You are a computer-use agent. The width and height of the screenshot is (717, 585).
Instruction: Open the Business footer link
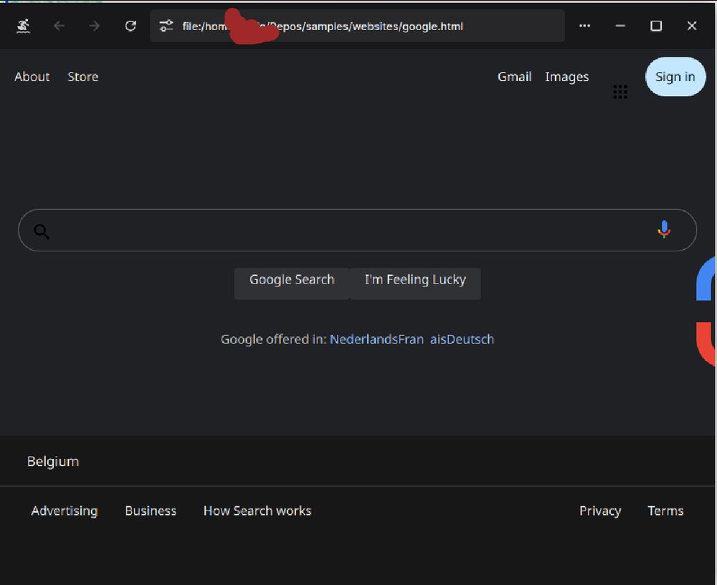[x=151, y=511]
